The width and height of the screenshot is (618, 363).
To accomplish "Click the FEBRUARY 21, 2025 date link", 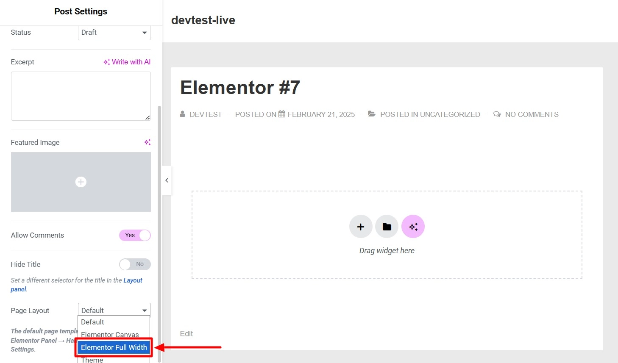I will click(x=321, y=114).
